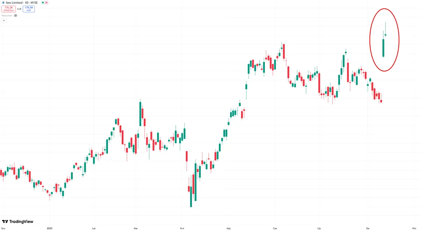Click the Sie label on time axis
Viewport: 421px width, 231px height.
[x=368, y=228]
